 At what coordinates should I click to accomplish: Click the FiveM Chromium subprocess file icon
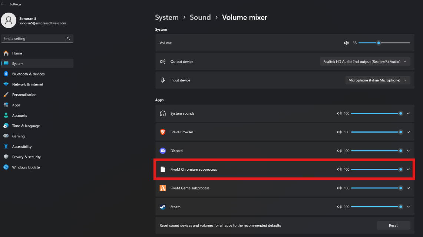point(163,169)
